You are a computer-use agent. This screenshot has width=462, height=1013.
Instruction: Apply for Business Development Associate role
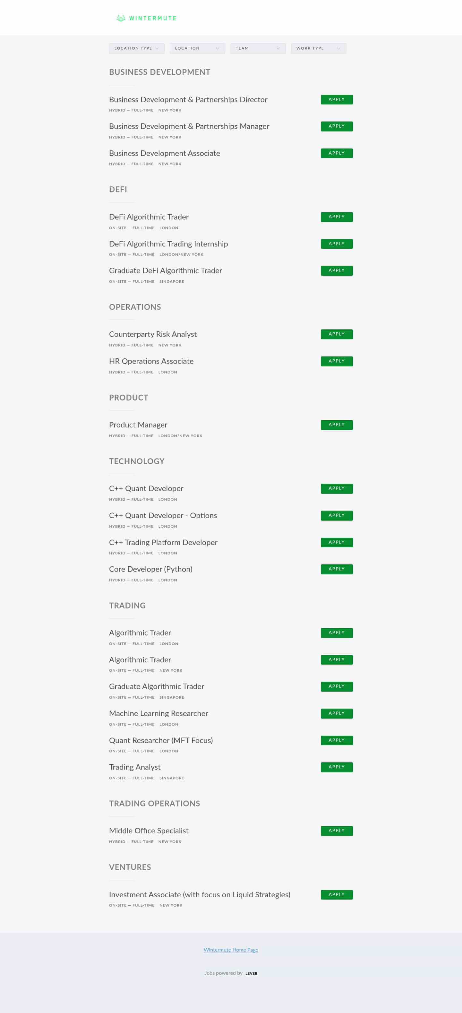(336, 153)
